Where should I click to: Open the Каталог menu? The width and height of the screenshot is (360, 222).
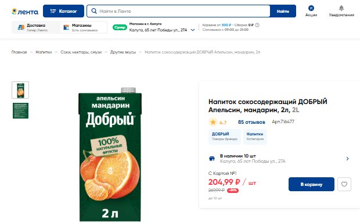pos(63,11)
